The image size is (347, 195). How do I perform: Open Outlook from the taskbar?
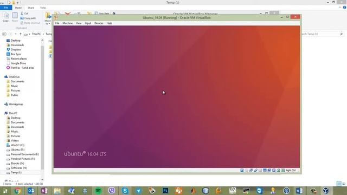point(31,191)
